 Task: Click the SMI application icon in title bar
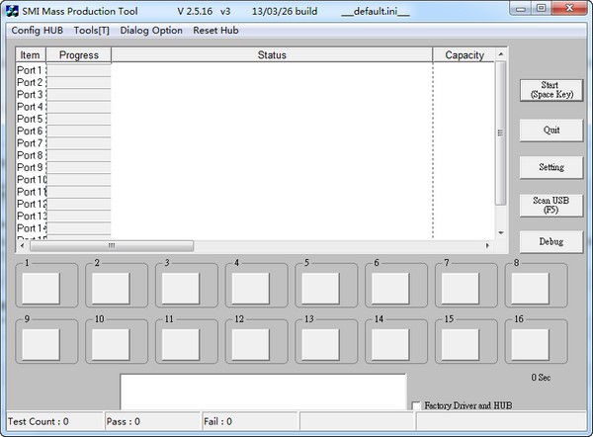(x=12, y=10)
